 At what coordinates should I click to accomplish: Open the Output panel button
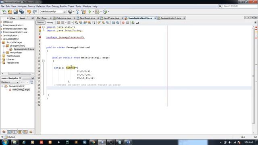(x=10, y=137)
